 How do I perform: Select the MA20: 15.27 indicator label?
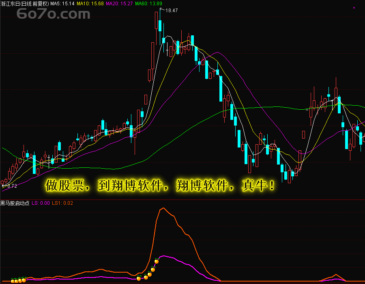pos(119,4)
